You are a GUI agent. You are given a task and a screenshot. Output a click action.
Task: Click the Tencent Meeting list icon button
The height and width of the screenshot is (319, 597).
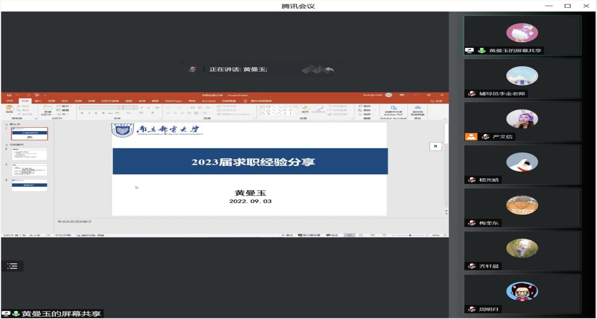point(12,266)
